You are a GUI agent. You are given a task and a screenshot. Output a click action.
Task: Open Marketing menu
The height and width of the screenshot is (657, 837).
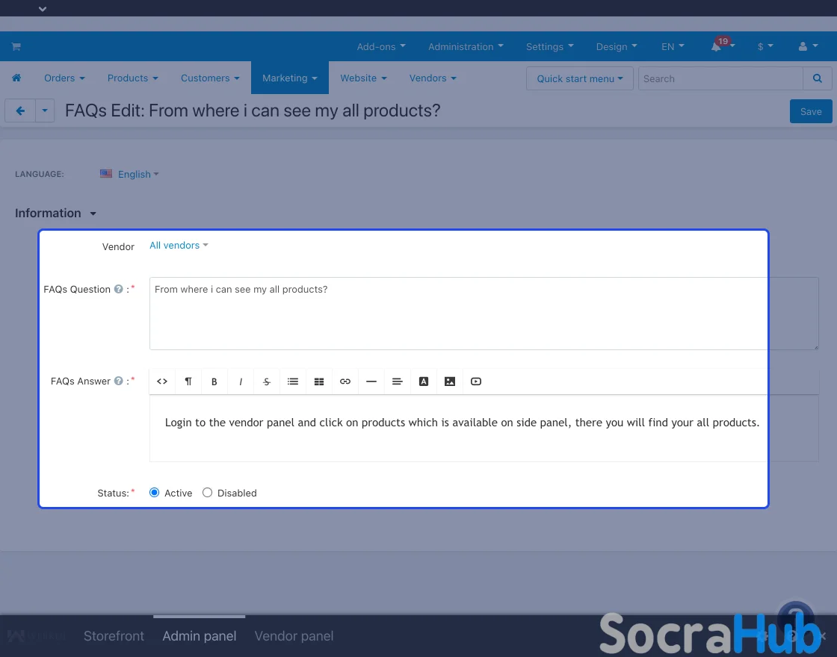point(290,78)
